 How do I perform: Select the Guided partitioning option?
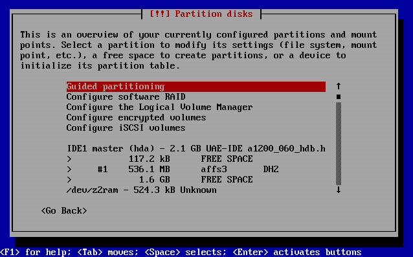pos(195,87)
